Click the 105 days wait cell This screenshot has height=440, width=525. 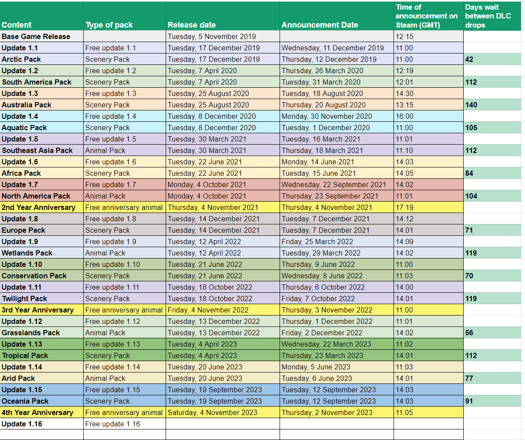pos(492,128)
